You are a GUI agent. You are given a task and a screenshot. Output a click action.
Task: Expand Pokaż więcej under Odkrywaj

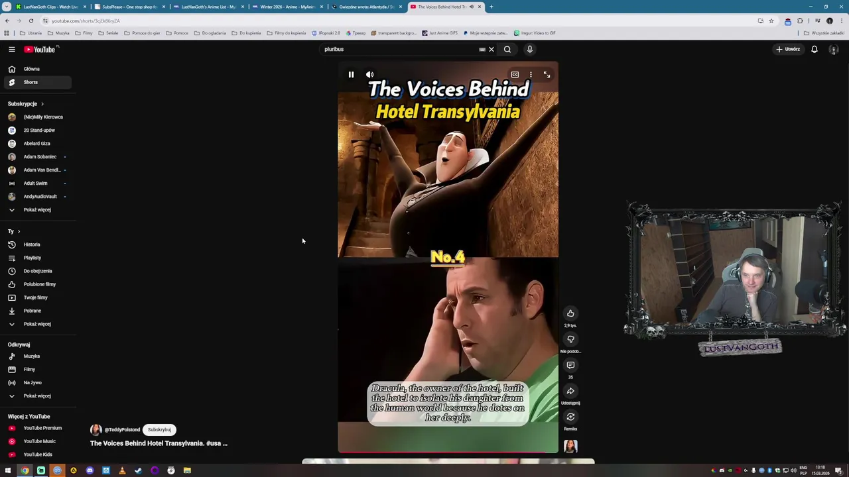(x=36, y=396)
